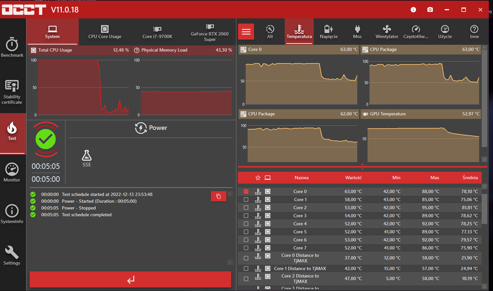This screenshot has width=493, height=291.
Task: Click the favorites star column header
Action: (258, 178)
